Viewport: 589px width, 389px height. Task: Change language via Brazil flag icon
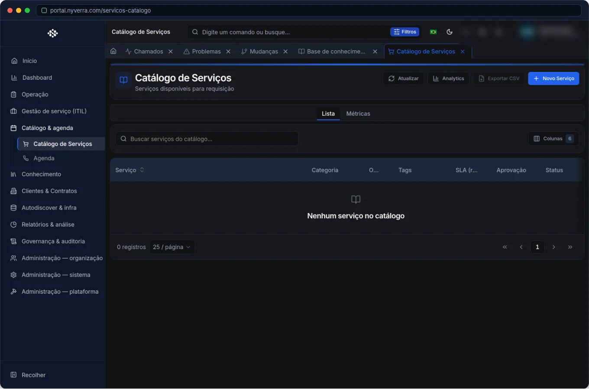[433, 32]
